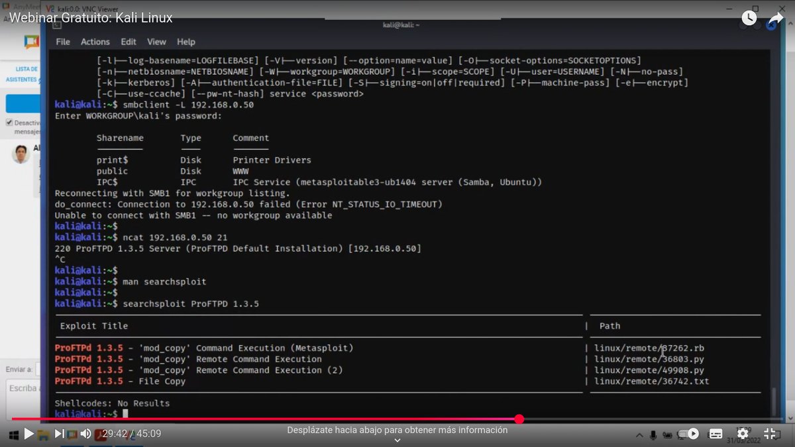This screenshot has height=447, width=795.
Task: Click the Path column header
Action: coord(610,326)
